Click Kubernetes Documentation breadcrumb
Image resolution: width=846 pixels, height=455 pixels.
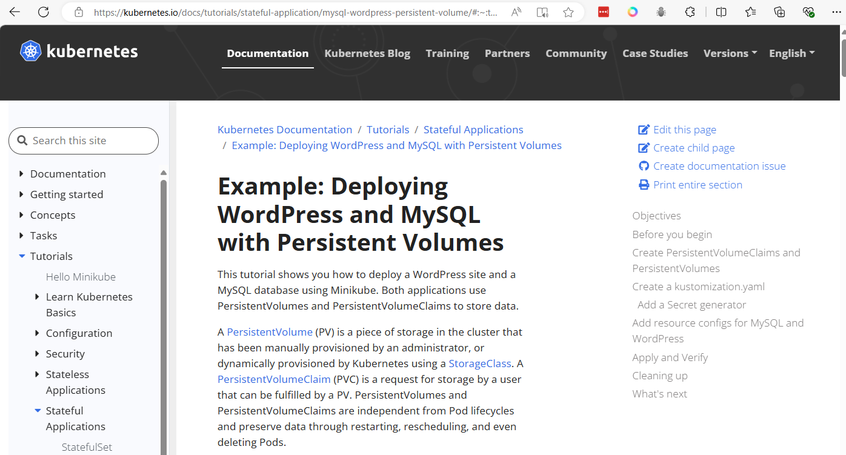pos(285,130)
